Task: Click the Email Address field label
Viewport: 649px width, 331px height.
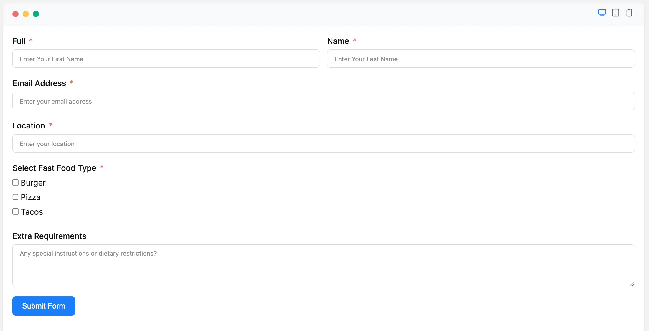Action: (39, 83)
